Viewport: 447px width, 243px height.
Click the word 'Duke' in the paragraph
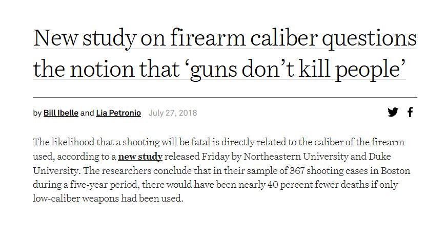click(x=379, y=156)
